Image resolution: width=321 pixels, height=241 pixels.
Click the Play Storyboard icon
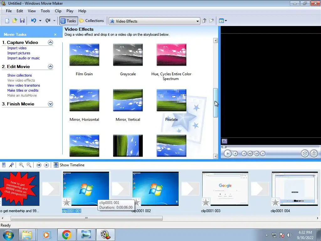click(46, 165)
